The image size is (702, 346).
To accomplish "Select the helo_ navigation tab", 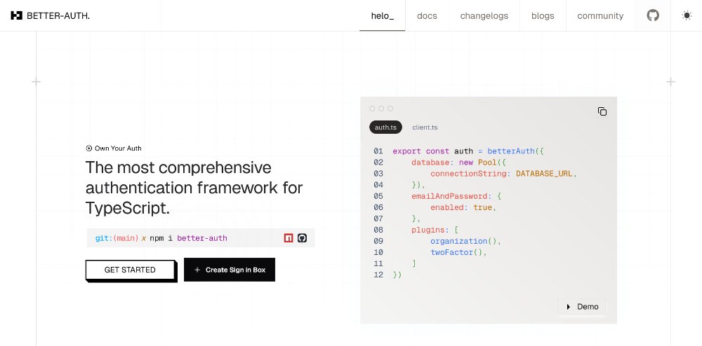I will tap(383, 15).
